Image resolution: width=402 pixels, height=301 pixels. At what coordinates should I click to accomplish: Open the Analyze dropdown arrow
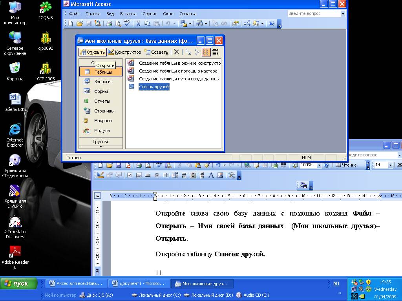pyautogui.click(x=206, y=24)
